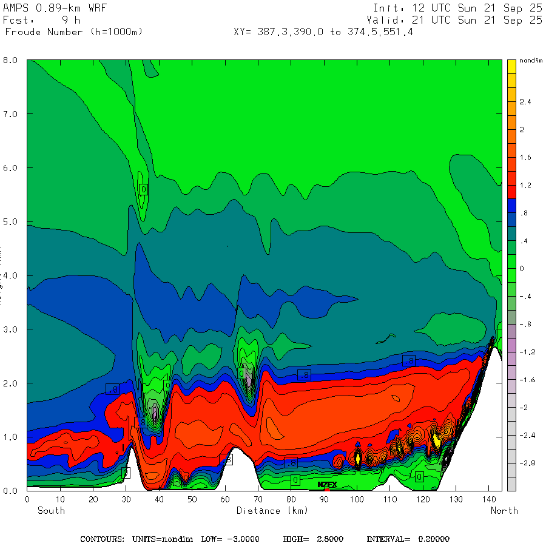Screen dimensions: 546x546
Task: Click the "CONTOURS: UNITS=nondim" footer text
Action: [x=136, y=539]
